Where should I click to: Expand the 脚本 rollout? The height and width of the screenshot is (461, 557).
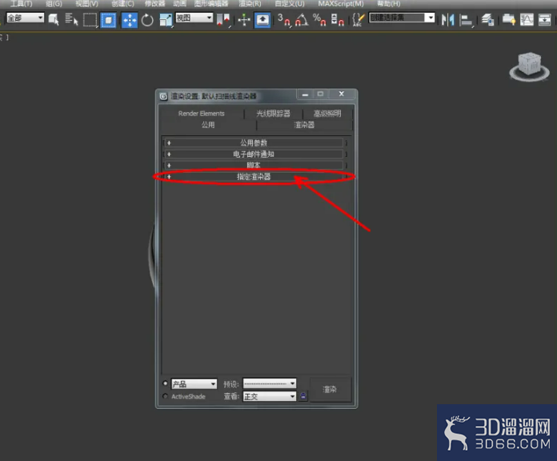(254, 165)
